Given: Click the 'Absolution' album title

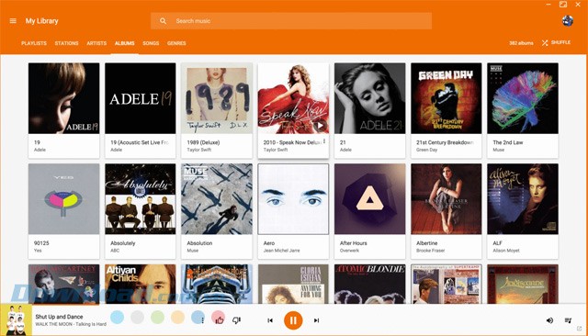Looking at the screenshot, I should pyautogui.click(x=199, y=243).
